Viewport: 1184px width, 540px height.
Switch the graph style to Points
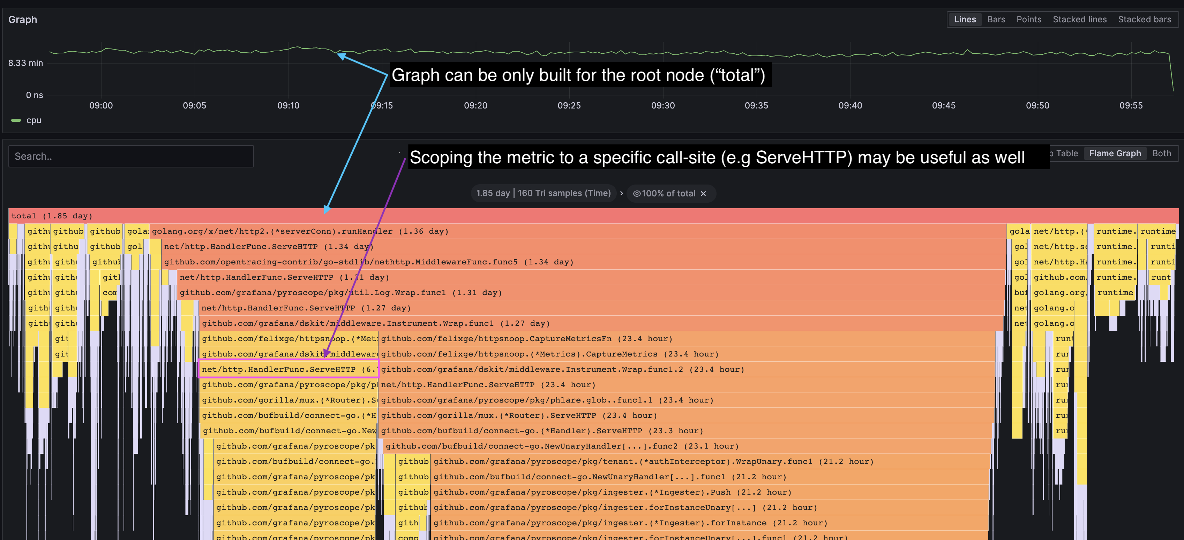(1029, 19)
